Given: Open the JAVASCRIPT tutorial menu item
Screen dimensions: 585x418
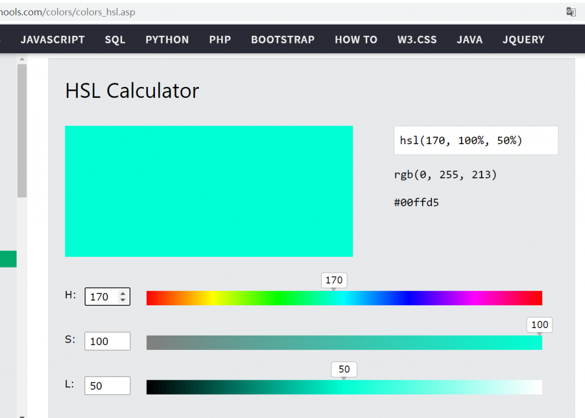Looking at the screenshot, I should coord(53,39).
